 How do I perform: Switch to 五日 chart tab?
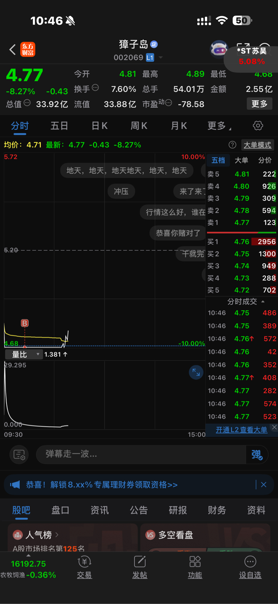[x=59, y=126]
